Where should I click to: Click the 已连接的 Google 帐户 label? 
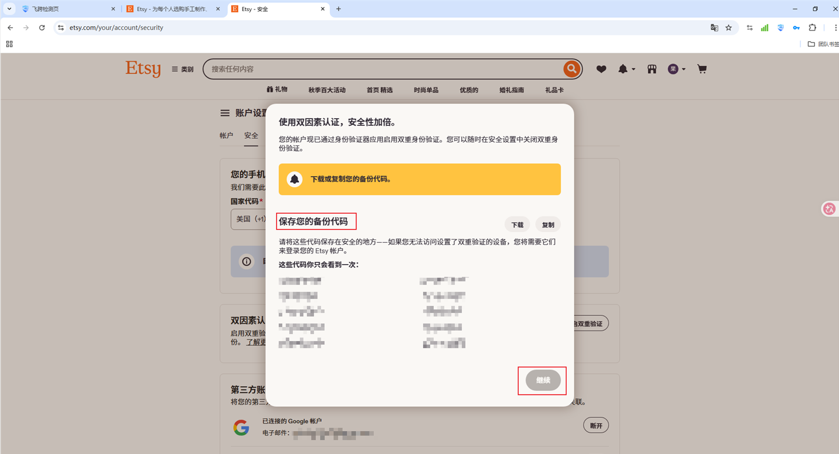tap(292, 421)
